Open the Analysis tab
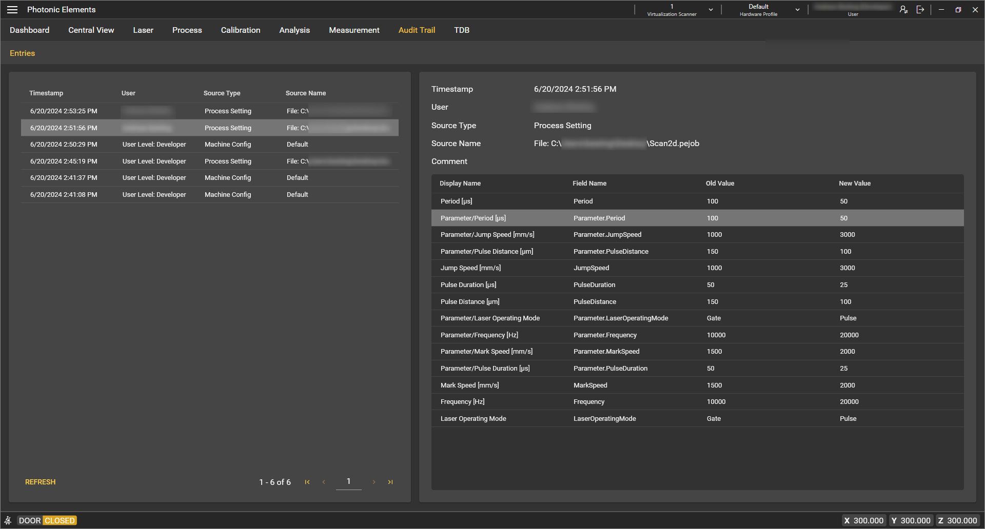The width and height of the screenshot is (985, 529). (294, 30)
